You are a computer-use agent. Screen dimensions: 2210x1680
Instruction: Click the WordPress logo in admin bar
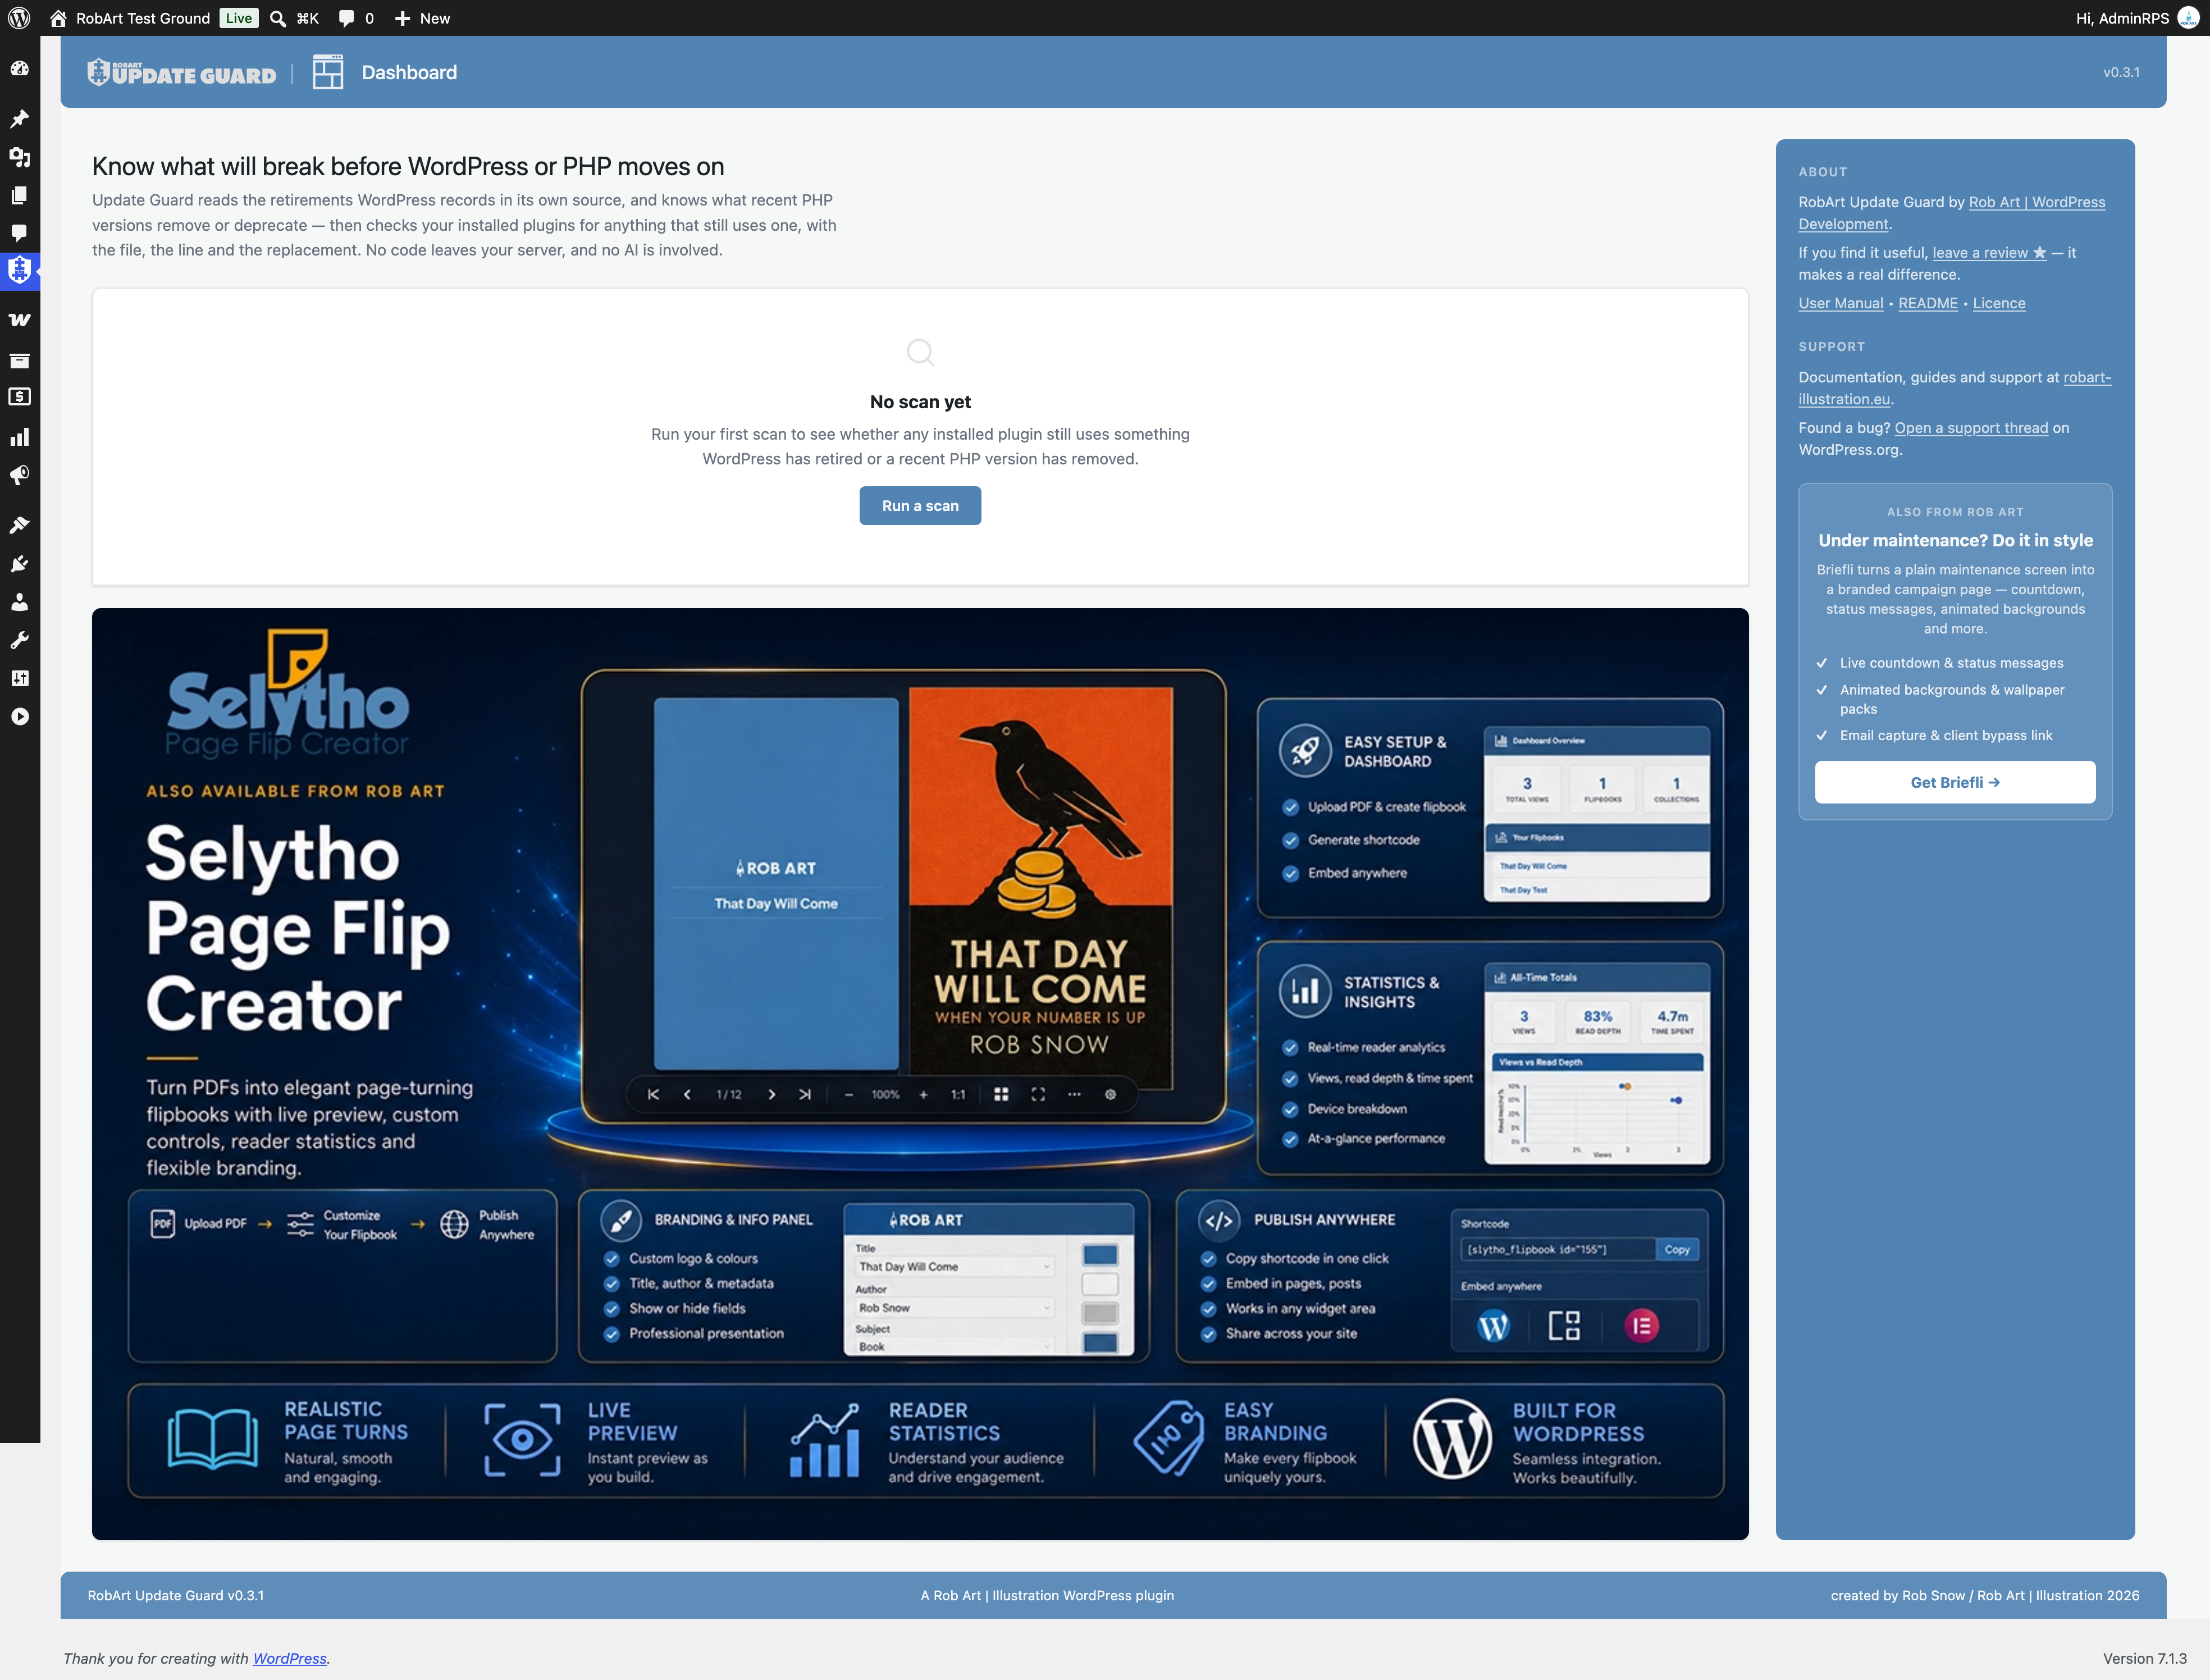coord(19,18)
